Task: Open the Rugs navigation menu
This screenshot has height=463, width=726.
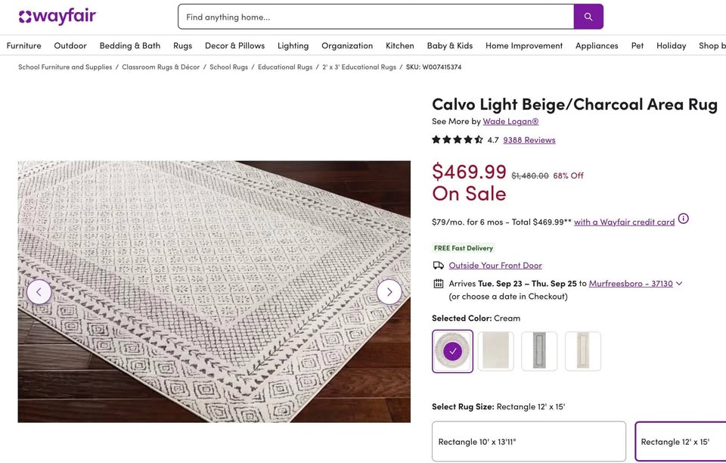Action: point(182,45)
